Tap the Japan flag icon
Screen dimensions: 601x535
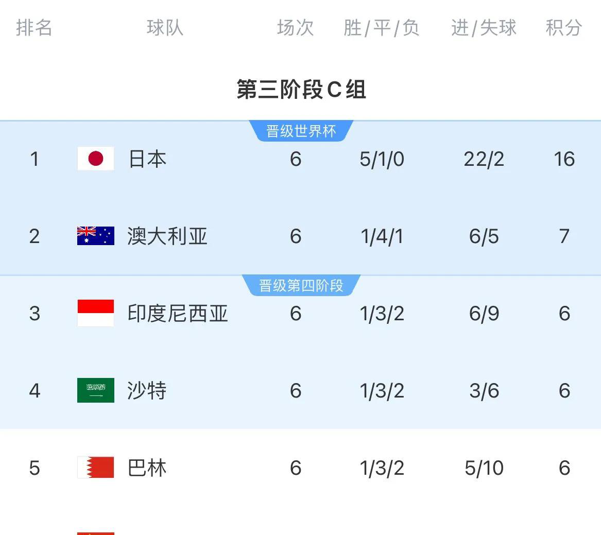(x=95, y=158)
